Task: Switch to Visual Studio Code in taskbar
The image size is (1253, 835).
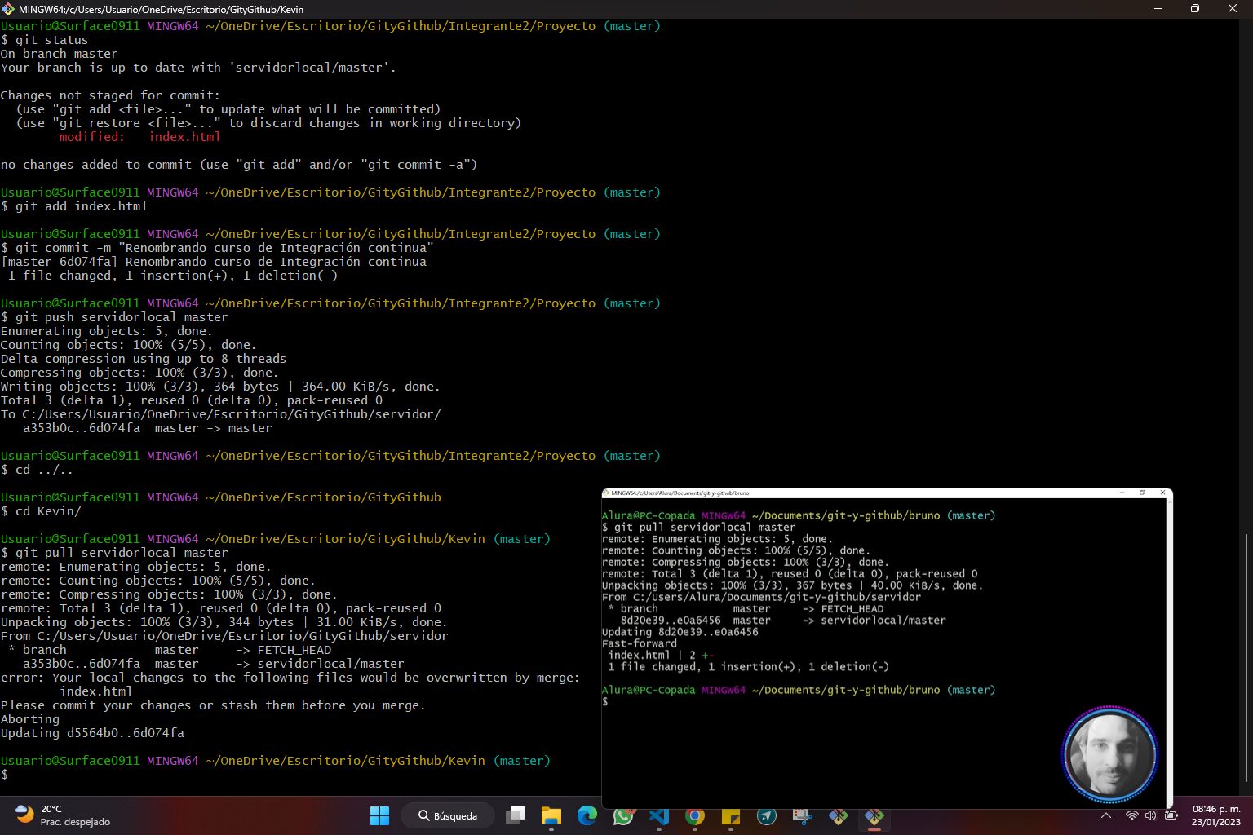Action: click(659, 815)
